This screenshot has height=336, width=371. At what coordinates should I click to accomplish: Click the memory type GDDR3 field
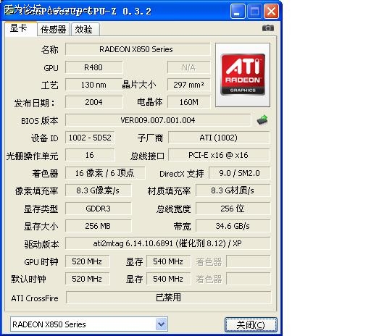click(98, 209)
